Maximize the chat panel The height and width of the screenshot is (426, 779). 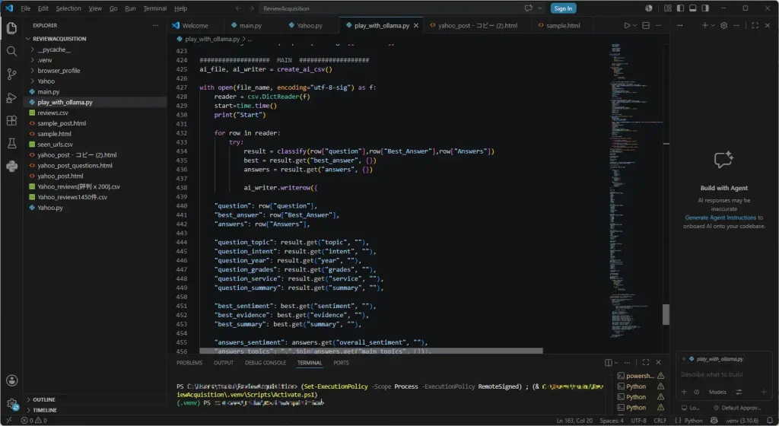tap(755, 25)
